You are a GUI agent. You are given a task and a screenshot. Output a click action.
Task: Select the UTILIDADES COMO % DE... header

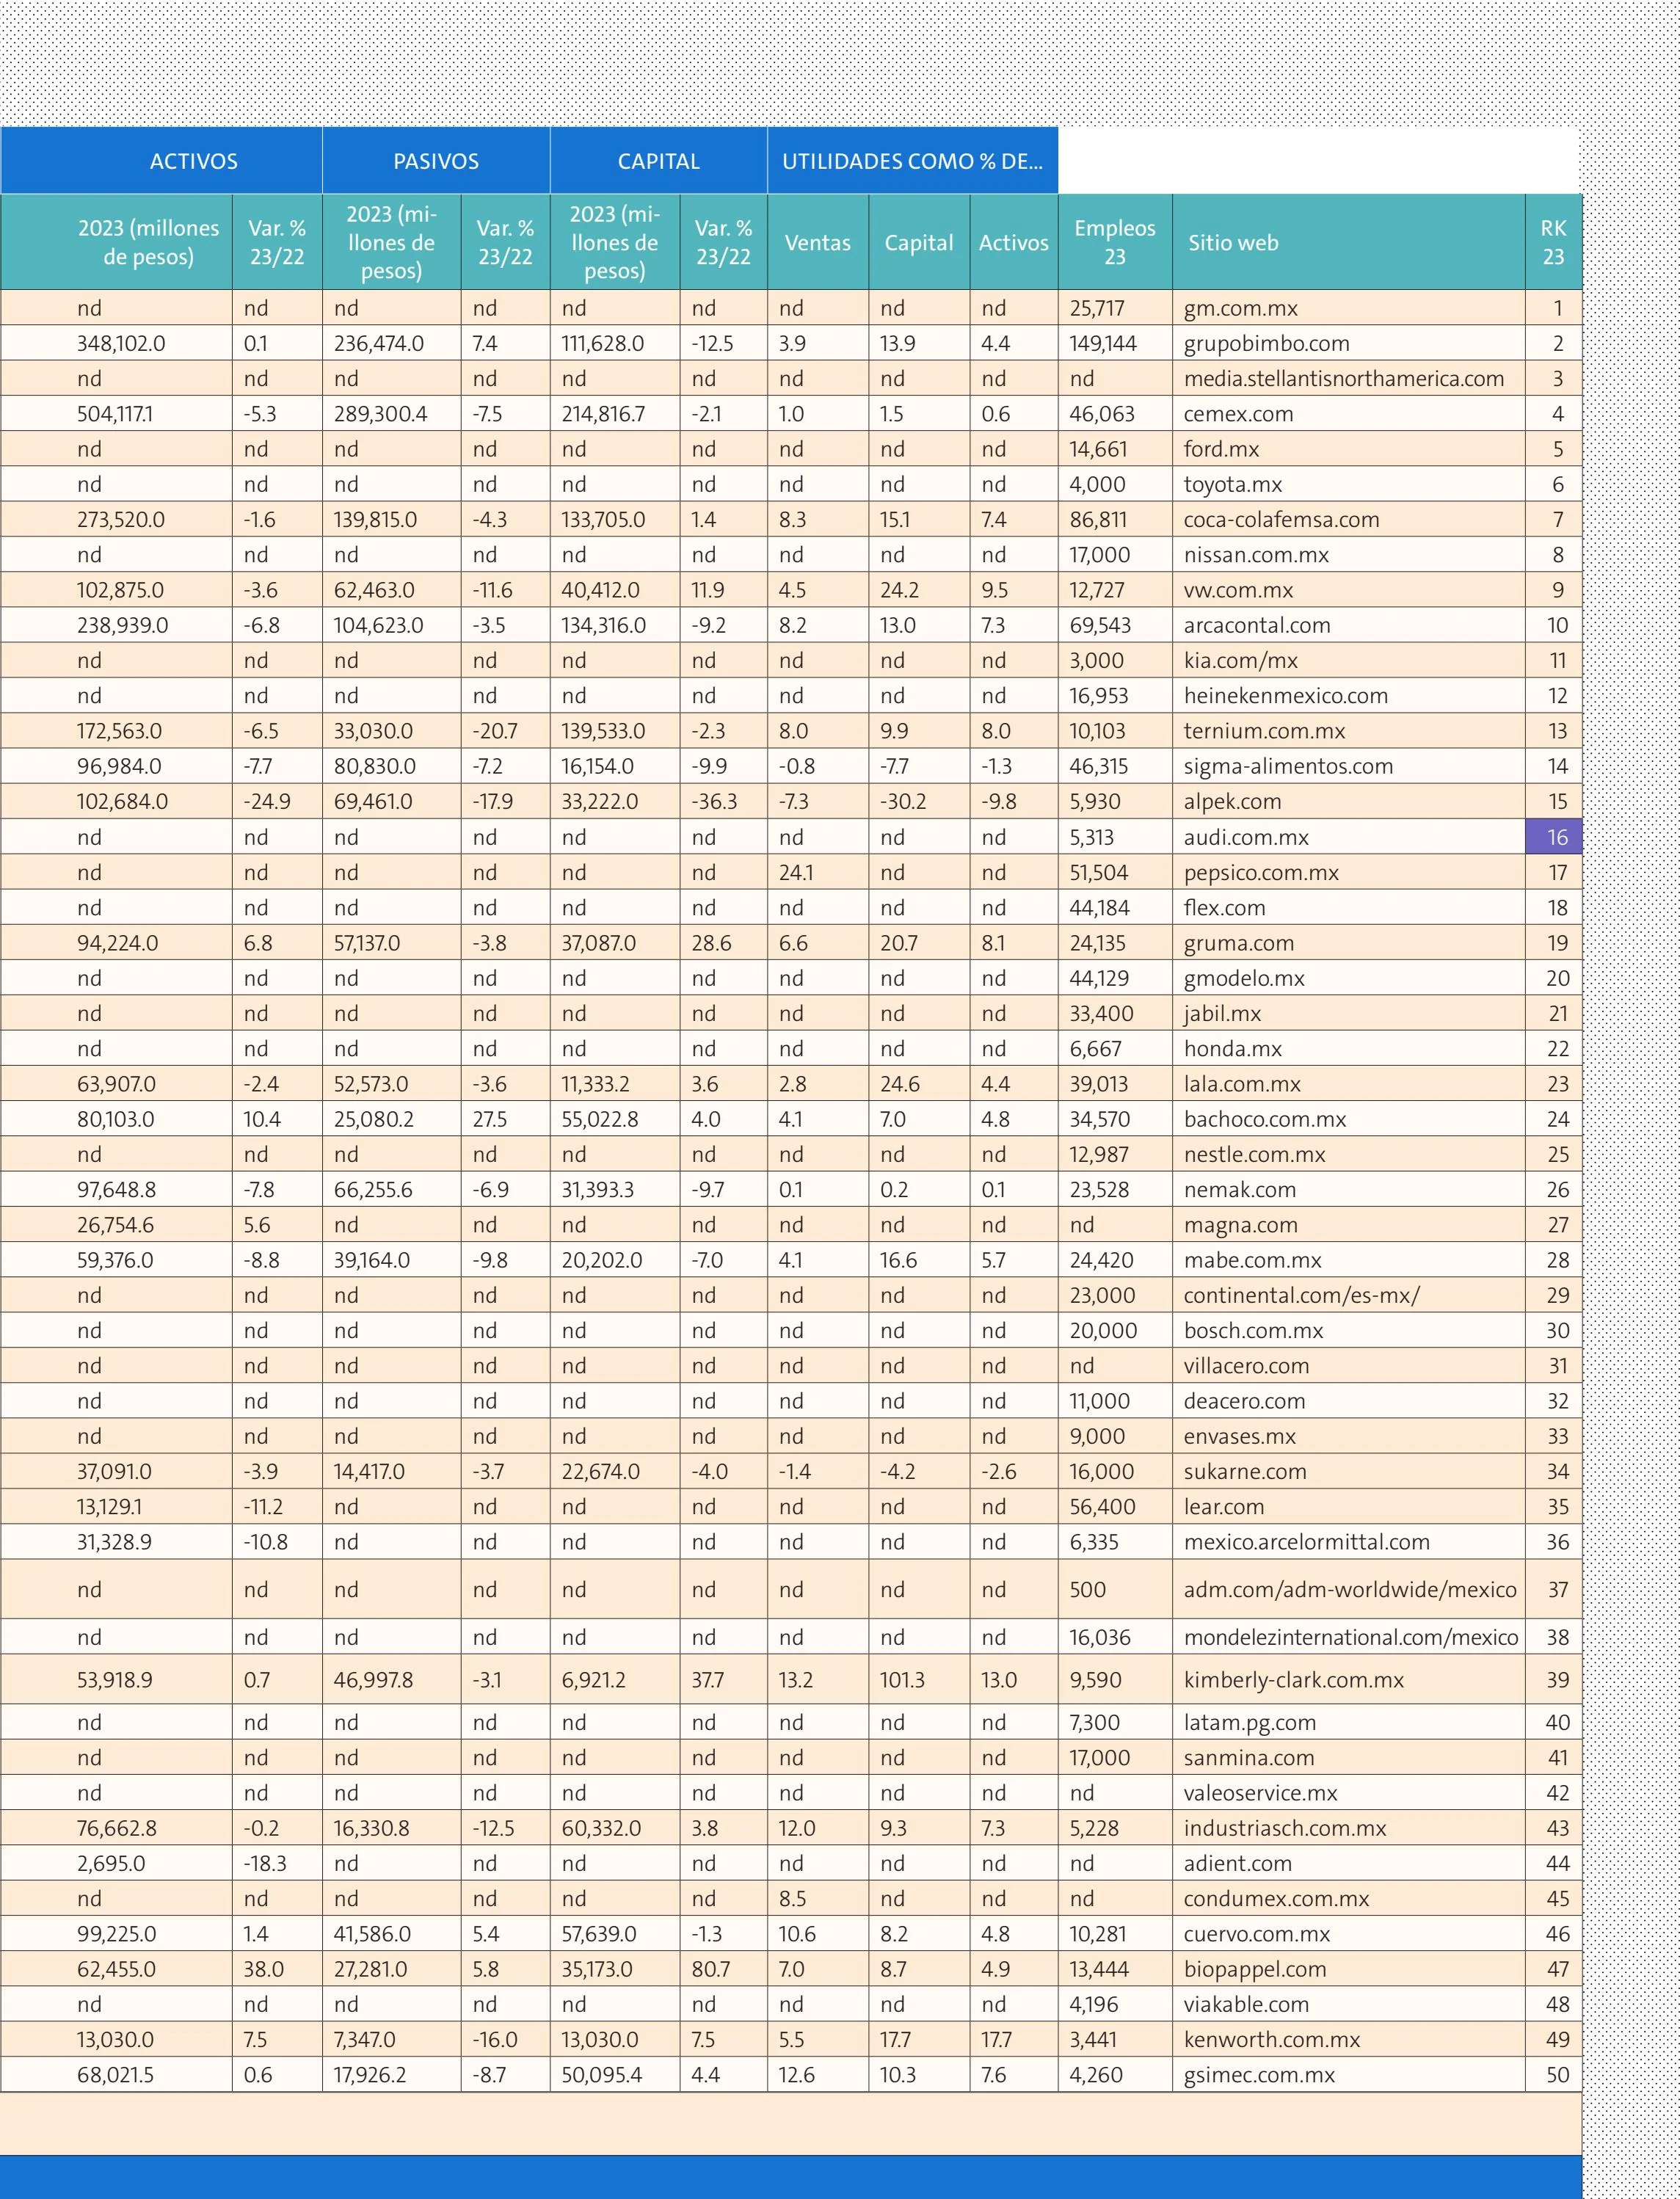(913, 161)
